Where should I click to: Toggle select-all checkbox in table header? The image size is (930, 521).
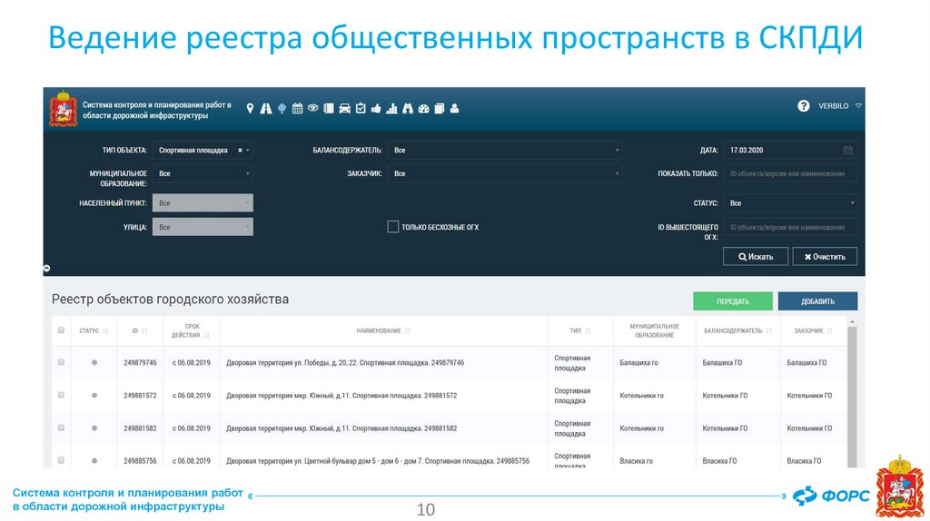tap(61, 330)
